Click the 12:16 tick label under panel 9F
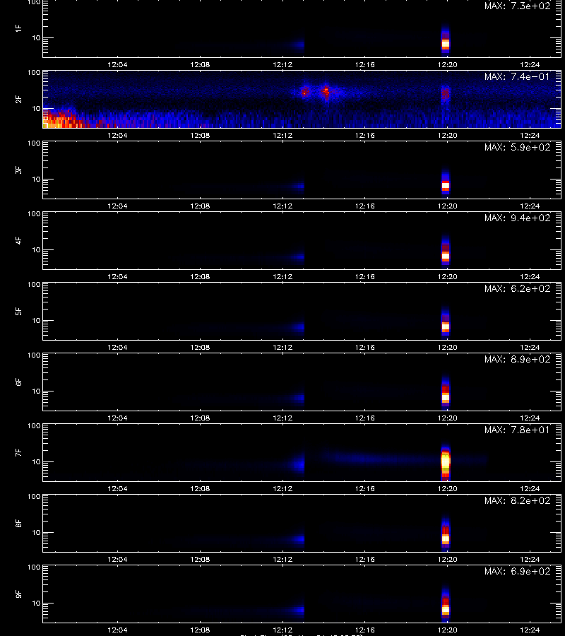Image resolution: width=565 pixels, height=636 pixels. point(364,630)
